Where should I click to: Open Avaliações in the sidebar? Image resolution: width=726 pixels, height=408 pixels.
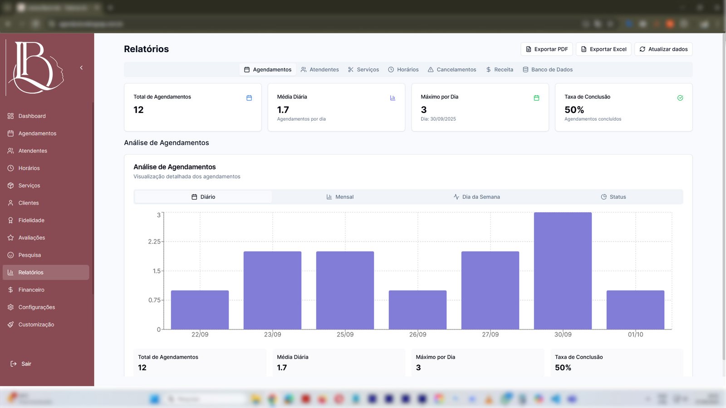[31, 238]
